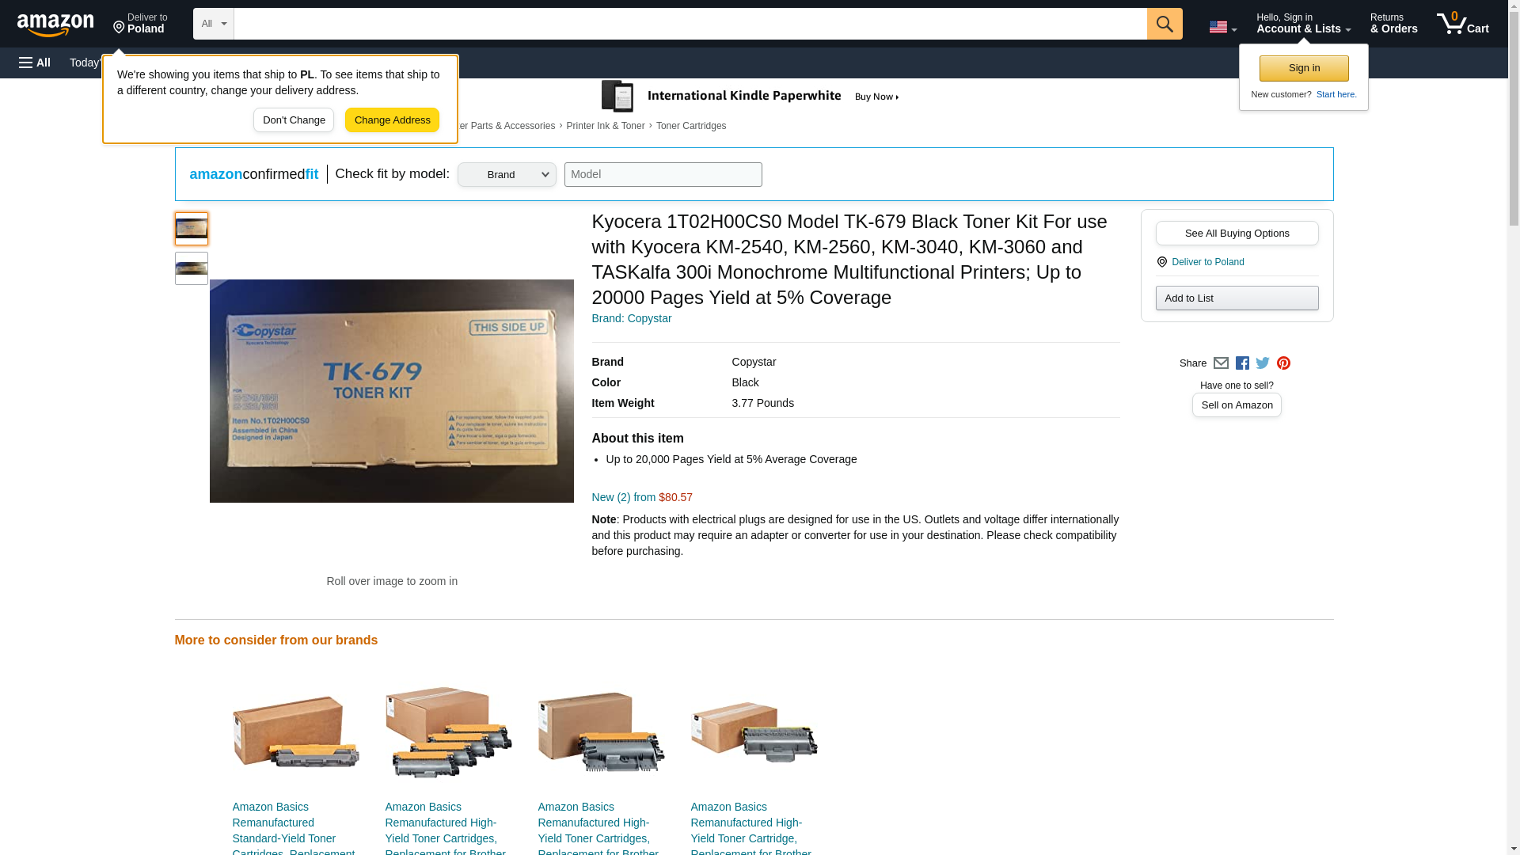Open the shopping cart icon
1520x855 pixels.
pos(1463,24)
